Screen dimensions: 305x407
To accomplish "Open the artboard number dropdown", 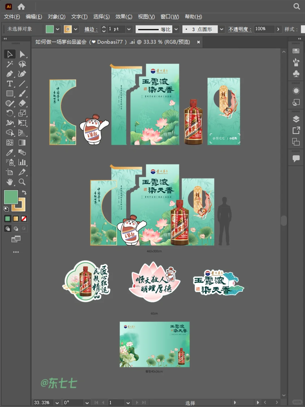I will click(x=128, y=403).
